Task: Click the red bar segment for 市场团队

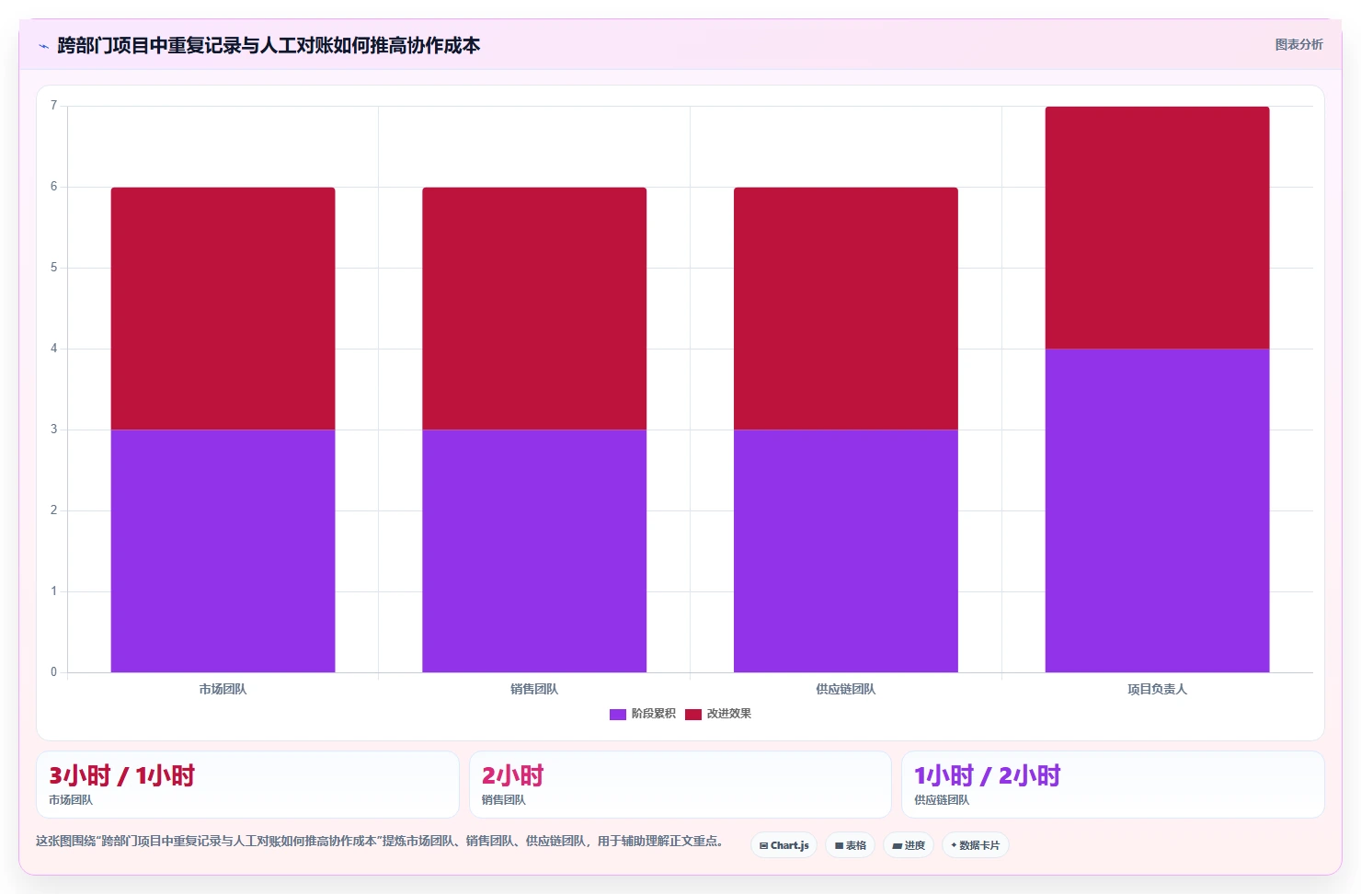Action: (223, 308)
